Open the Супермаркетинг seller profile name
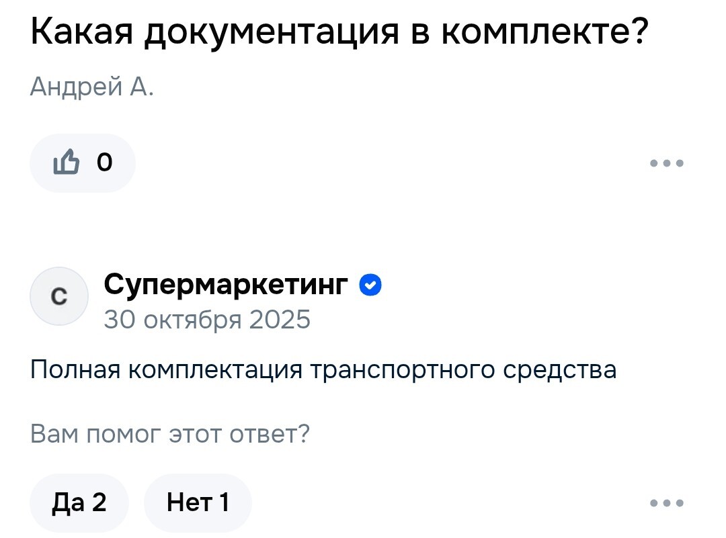Screen dimensions: 726x538 [x=227, y=285]
